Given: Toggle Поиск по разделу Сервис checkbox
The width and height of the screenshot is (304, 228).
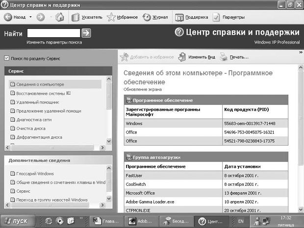Looking at the screenshot, I should [6, 58].
